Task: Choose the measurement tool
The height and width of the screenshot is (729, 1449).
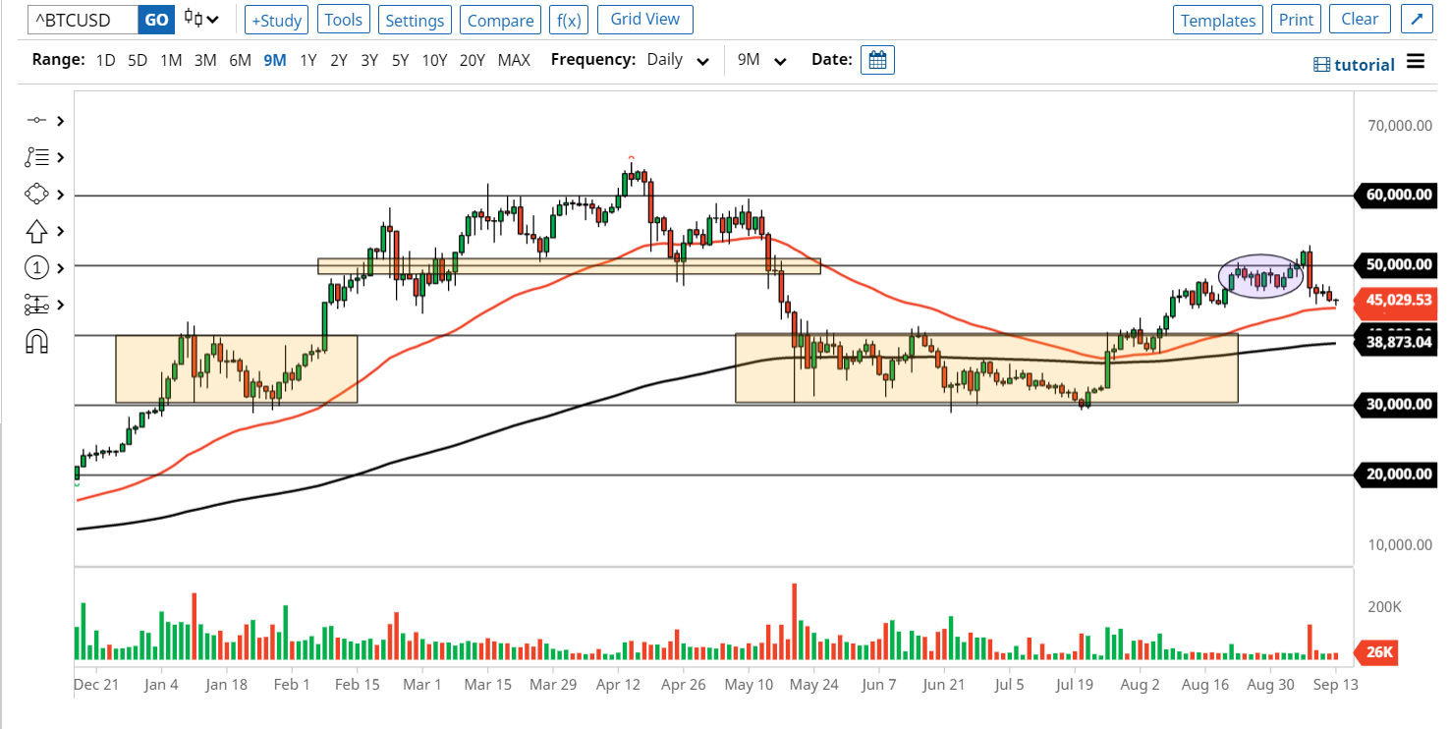Action: pos(36,304)
